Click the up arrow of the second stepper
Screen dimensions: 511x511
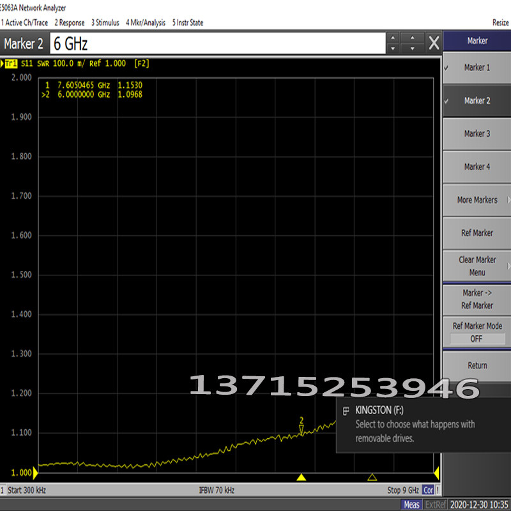click(x=413, y=38)
